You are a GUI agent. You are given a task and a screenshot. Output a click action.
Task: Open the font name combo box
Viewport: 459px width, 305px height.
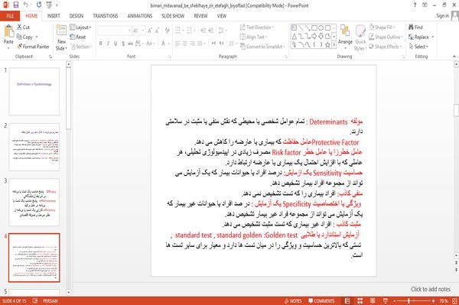pyautogui.click(x=114, y=31)
